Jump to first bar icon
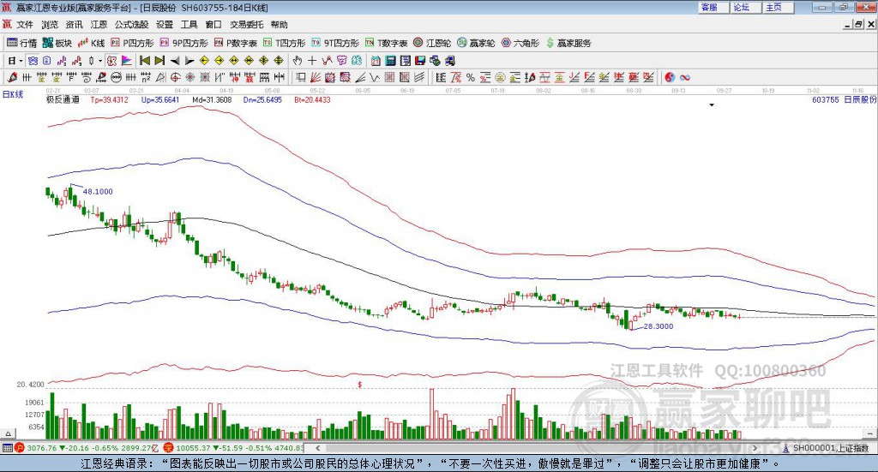This screenshot has height=472, width=878. pyautogui.click(x=145, y=61)
